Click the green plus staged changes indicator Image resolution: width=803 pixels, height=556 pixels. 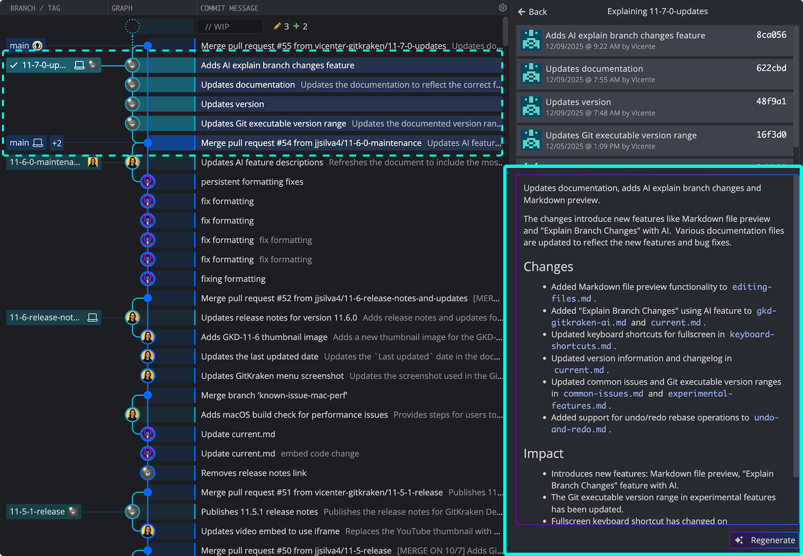pos(298,26)
